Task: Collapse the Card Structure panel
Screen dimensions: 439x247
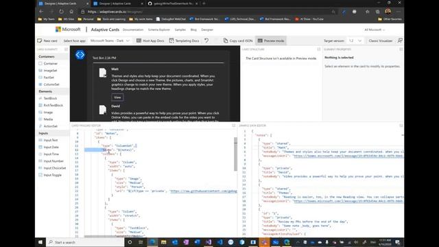Action: pyautogui.click(x=318, y=49)
